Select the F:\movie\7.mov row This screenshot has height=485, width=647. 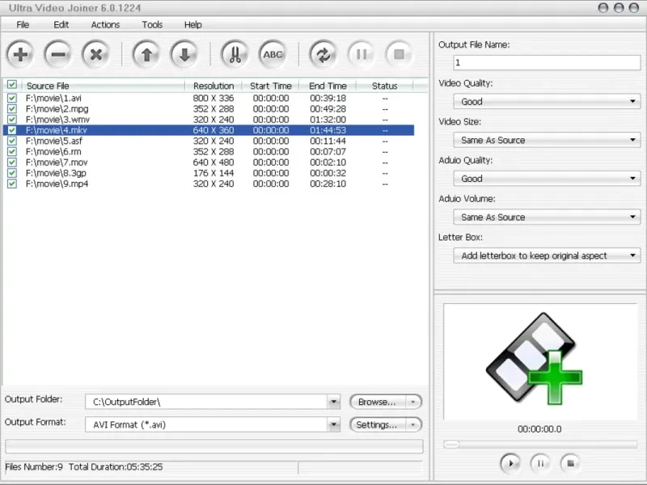tap(209, 162)
